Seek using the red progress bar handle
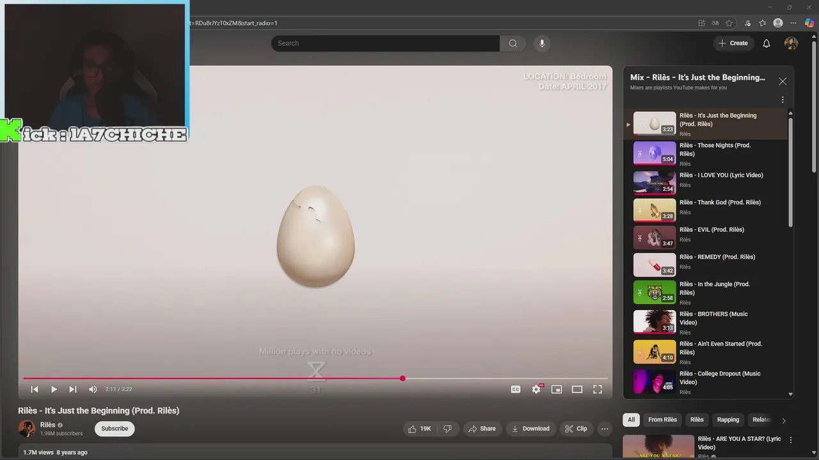Image resolution: width=819 pixels, height=460 pixels. (402, 379)
